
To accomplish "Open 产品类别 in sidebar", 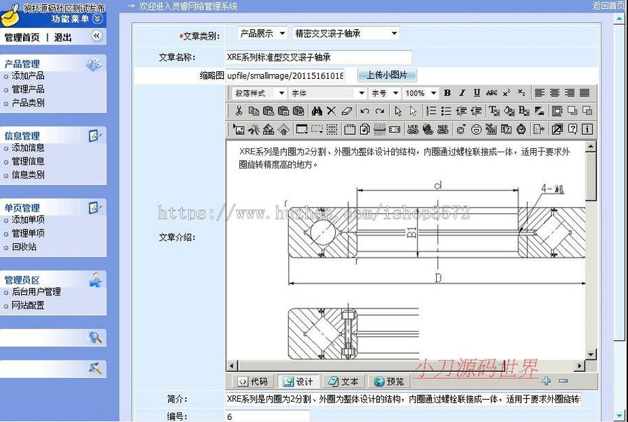I will click(28, 103).
